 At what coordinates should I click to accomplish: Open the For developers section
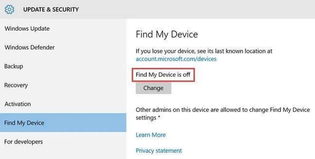tap(23, 142)
